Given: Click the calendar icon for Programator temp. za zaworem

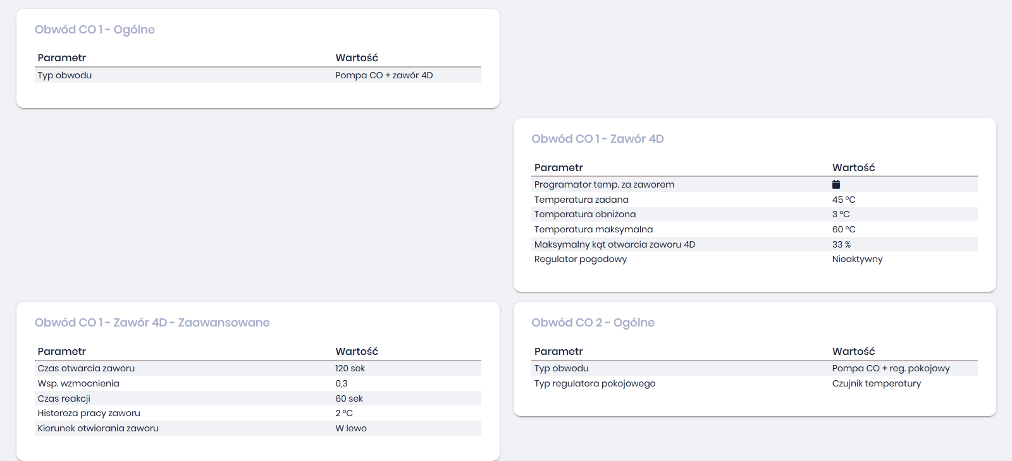Looking at the screenshot, I should click(x=836, y=184).
